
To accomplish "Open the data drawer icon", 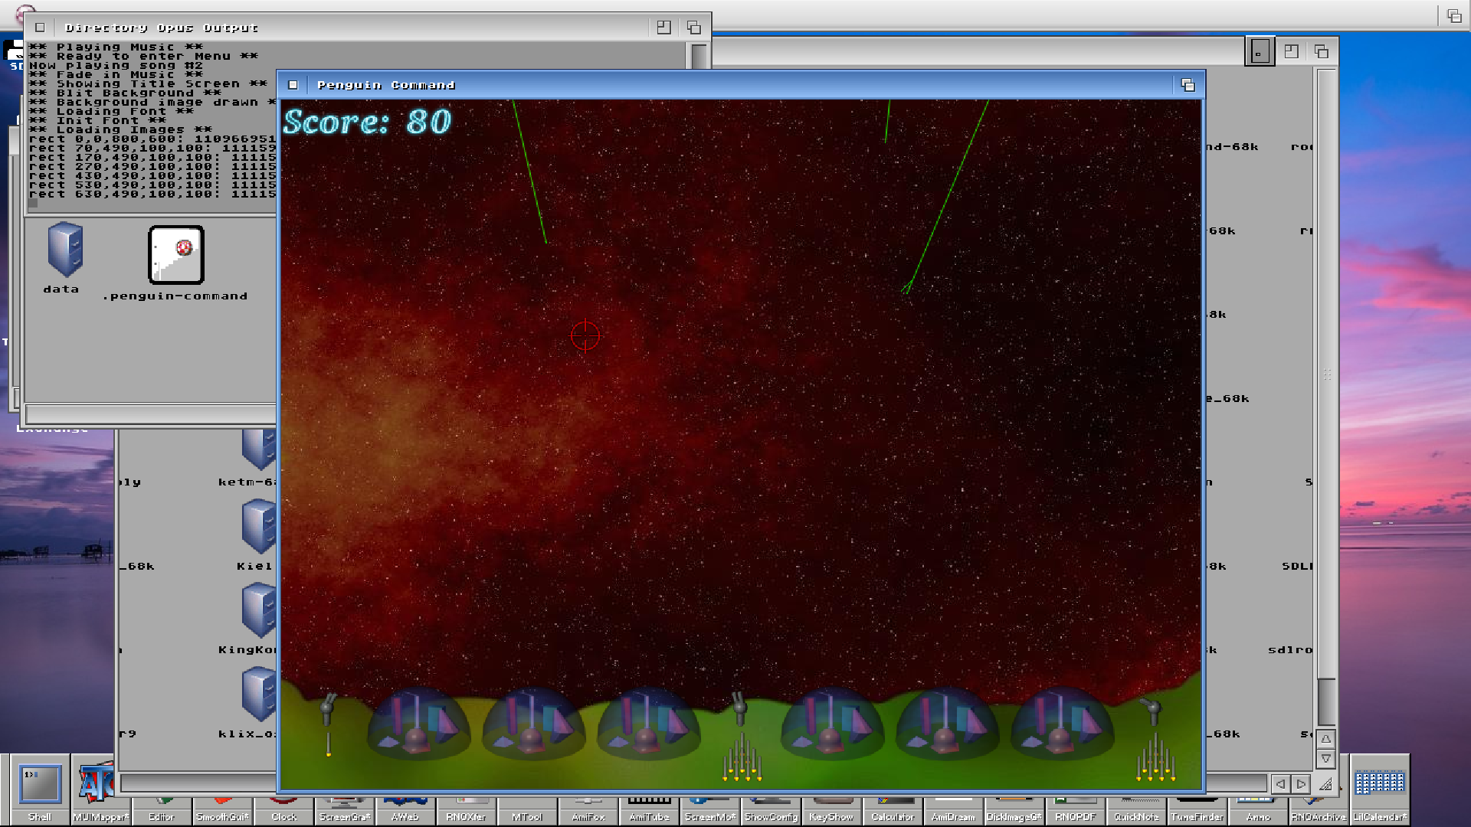I will point(64,250).
